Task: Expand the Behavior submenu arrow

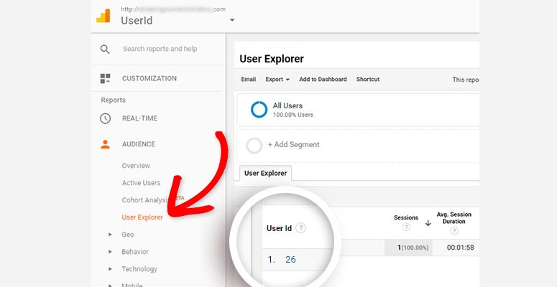Action: (x=110, y=252)
